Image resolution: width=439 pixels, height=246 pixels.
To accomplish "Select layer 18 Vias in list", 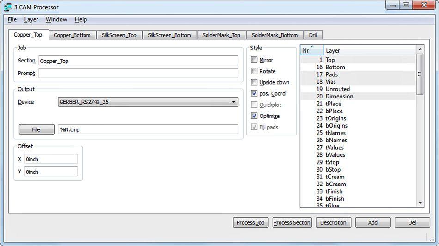I will pyautogui.click(x=359, y=81).
